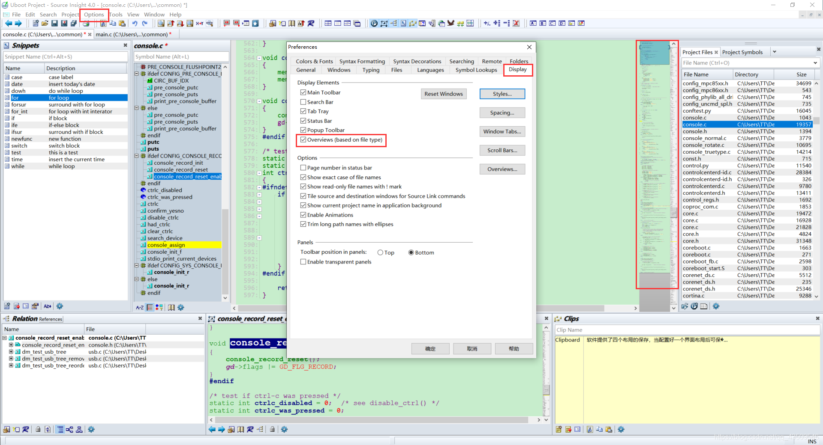Click the Save floppy disk icon

(55, 24)
